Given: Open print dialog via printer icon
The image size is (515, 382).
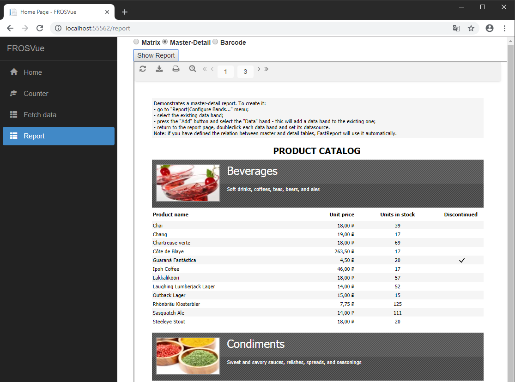Looking at the screenshot, I should point(176,69).
